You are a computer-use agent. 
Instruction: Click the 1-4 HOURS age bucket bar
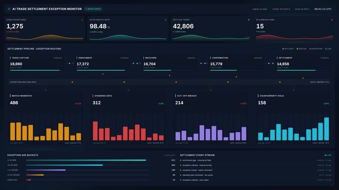[x=87, y=170]
